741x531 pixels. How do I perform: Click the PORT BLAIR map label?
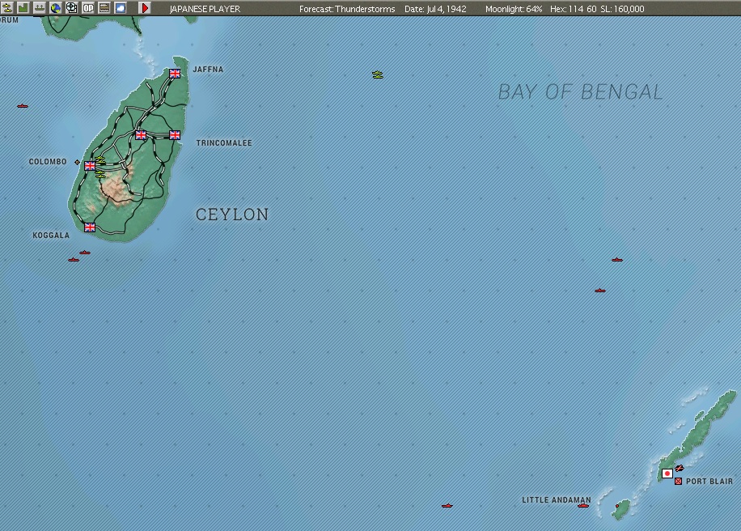(x=709, y=482)
